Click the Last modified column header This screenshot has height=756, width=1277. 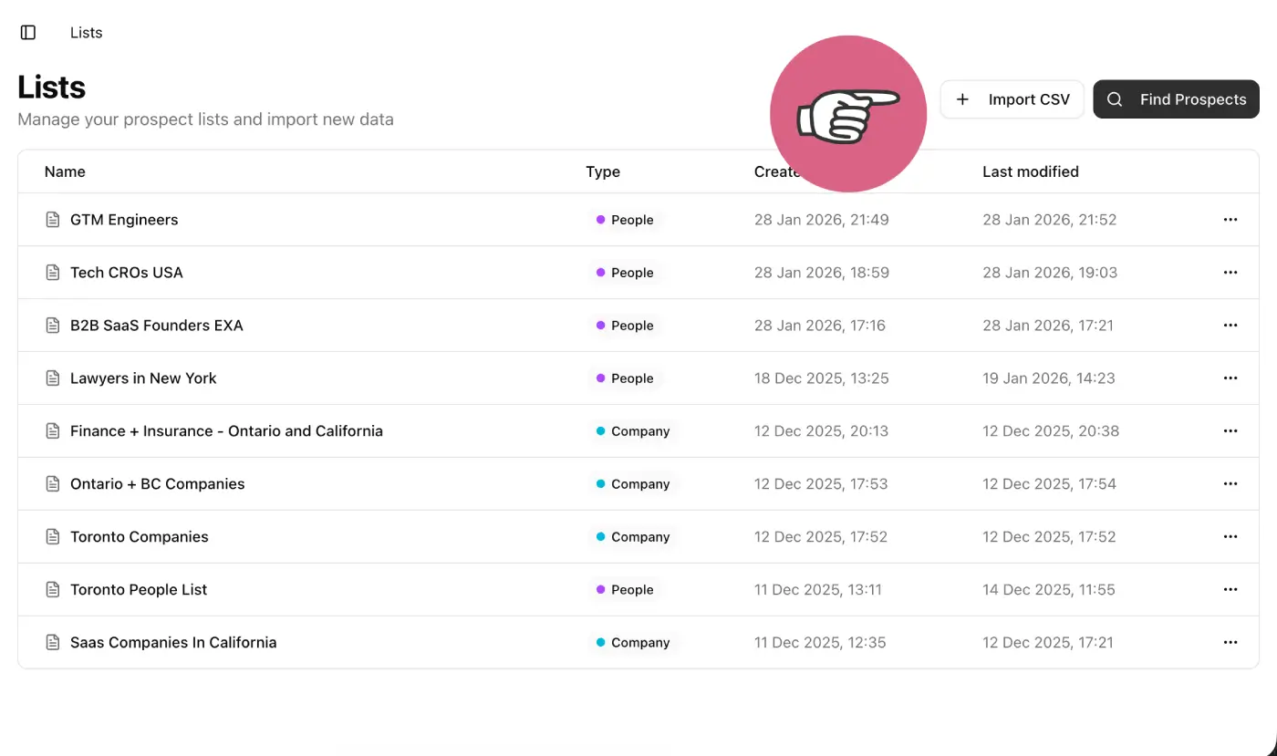point(1030,171)
